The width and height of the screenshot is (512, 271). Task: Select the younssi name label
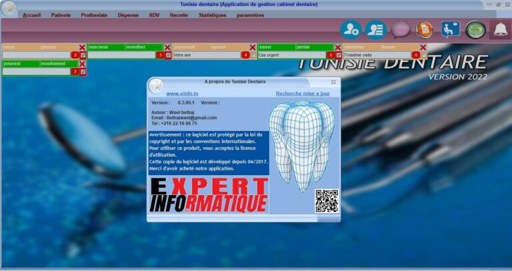pos(21,64)
